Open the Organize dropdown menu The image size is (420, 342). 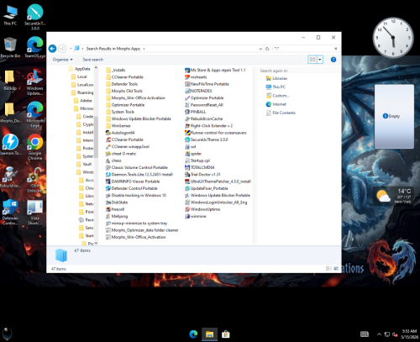[63, 60]
